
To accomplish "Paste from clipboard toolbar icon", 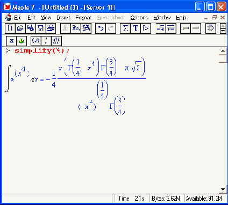I will pyautogui.click(x=86, y=28).
